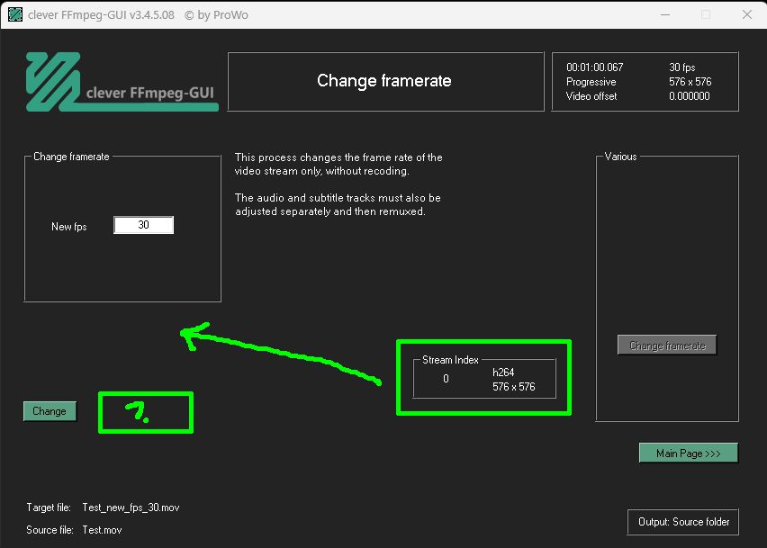The width and height of the screenshot is (767, 548).
Task: Click Output: Source folder button
Action: click(x=683, y=522)
